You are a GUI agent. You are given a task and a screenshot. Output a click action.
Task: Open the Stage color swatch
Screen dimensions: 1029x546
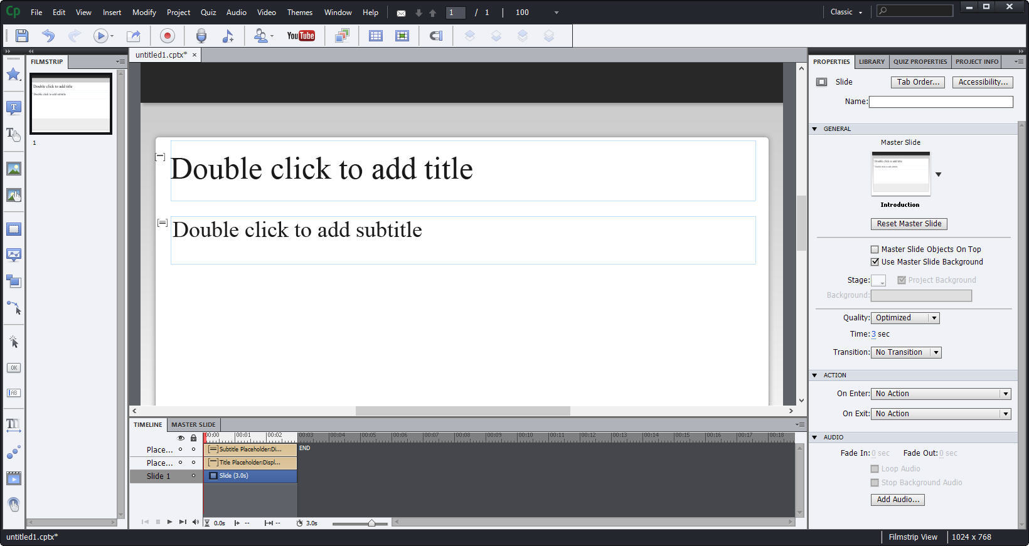click(878, 280)
